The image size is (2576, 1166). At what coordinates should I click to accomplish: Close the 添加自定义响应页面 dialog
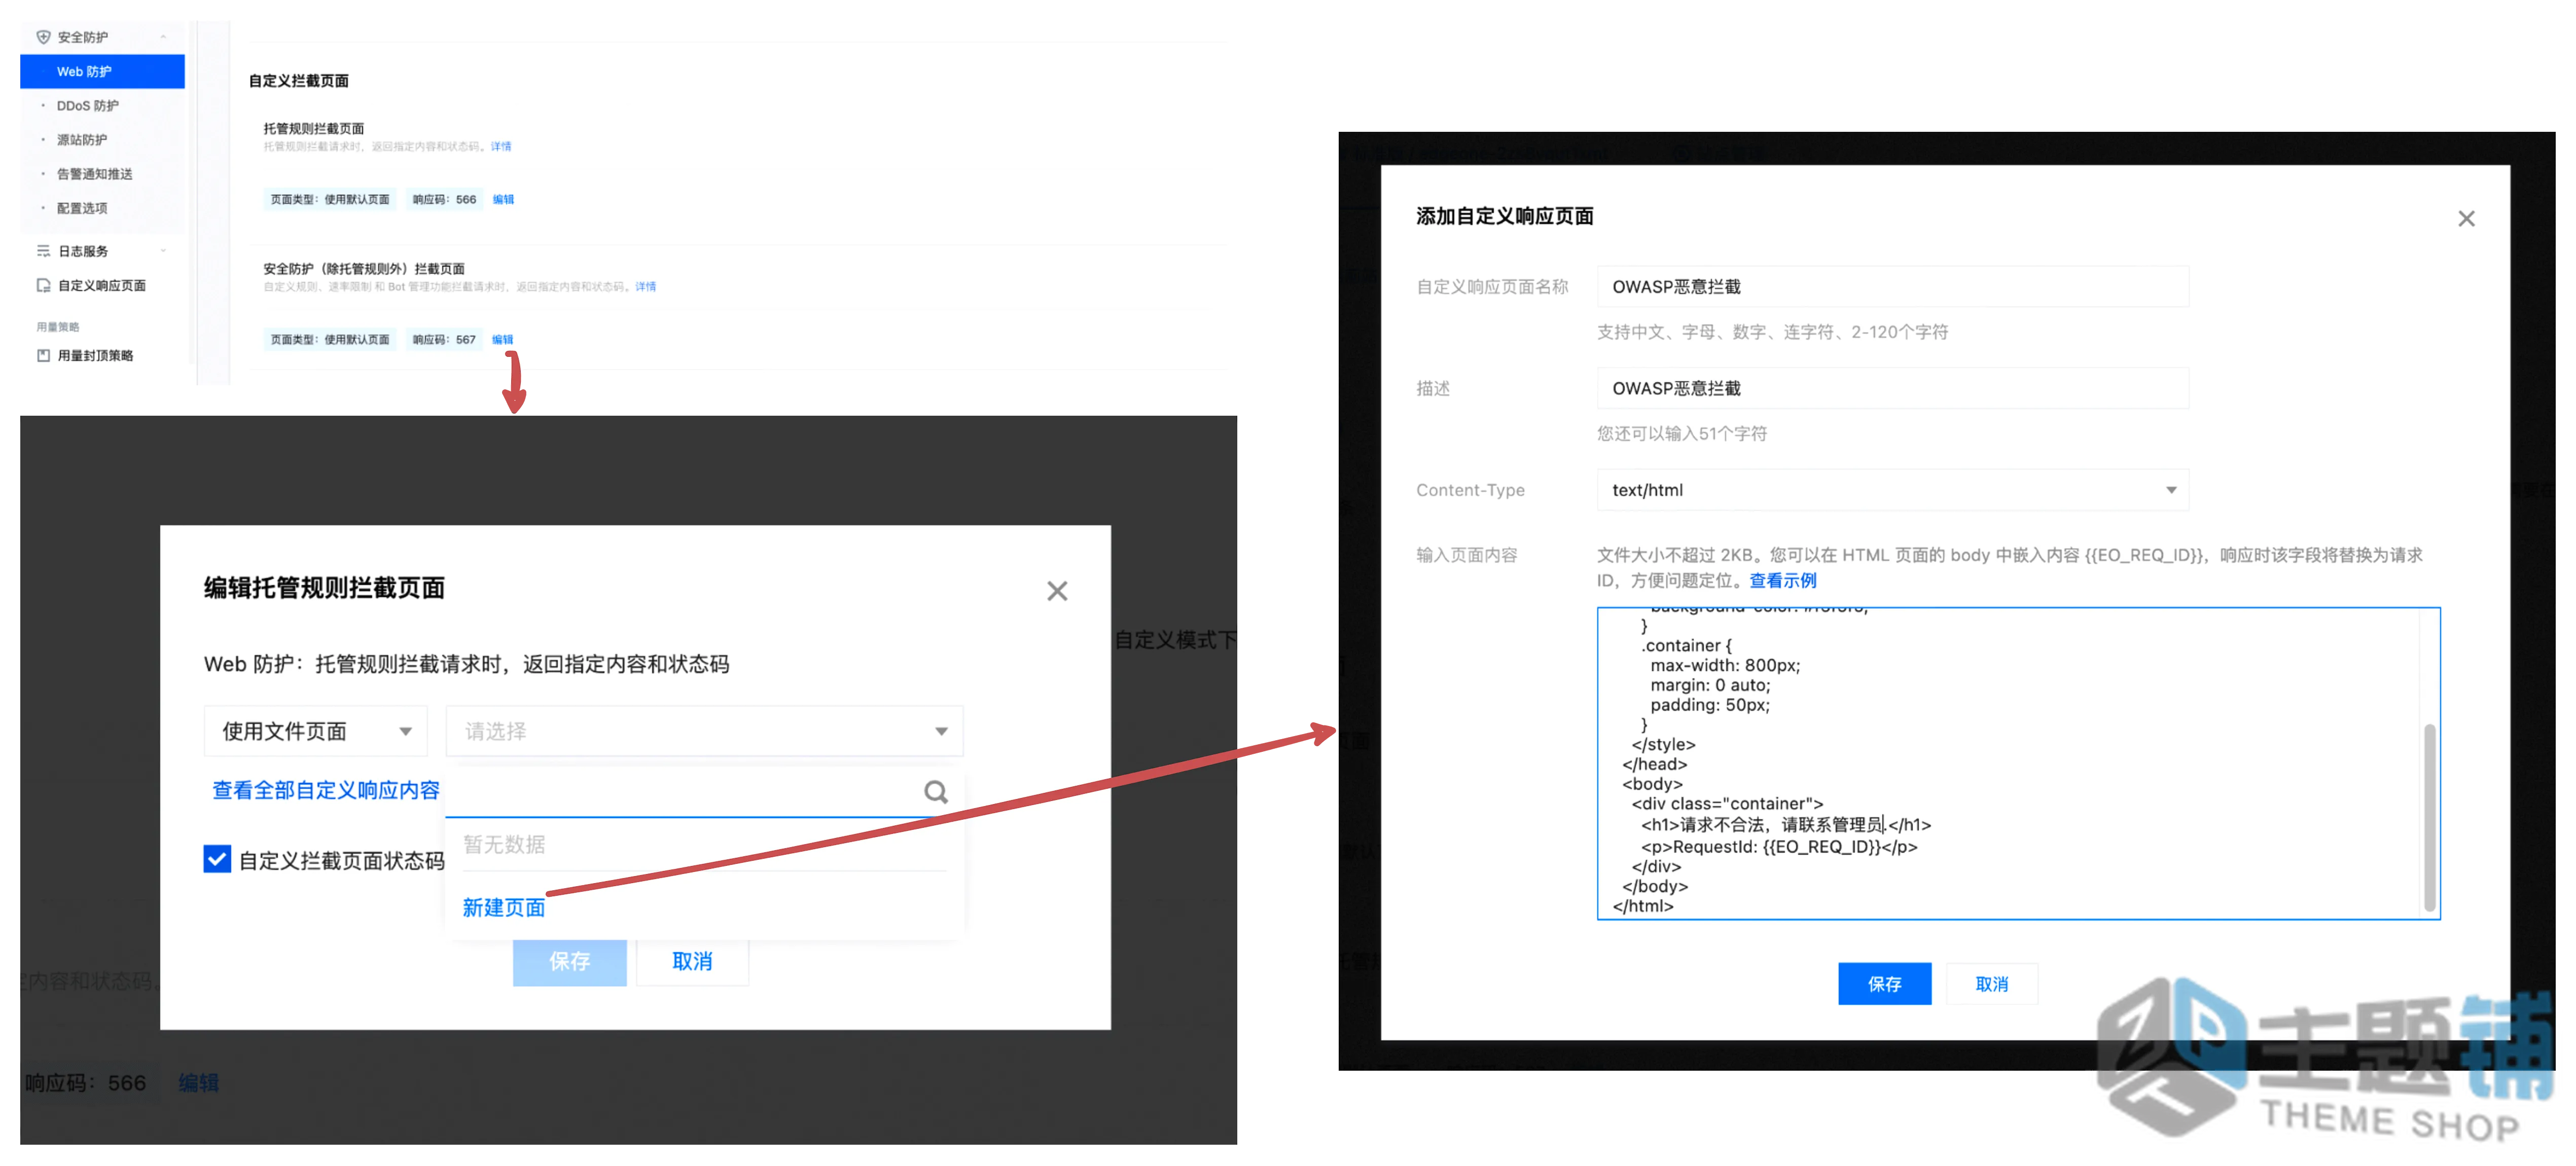2466,218
